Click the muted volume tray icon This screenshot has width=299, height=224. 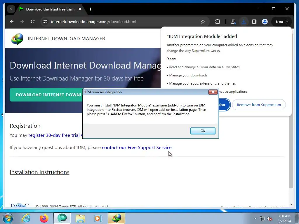(x=270, y=219)
